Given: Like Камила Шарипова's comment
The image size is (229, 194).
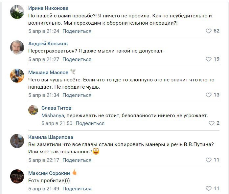Looking at the screenshot, I should 209,160.
